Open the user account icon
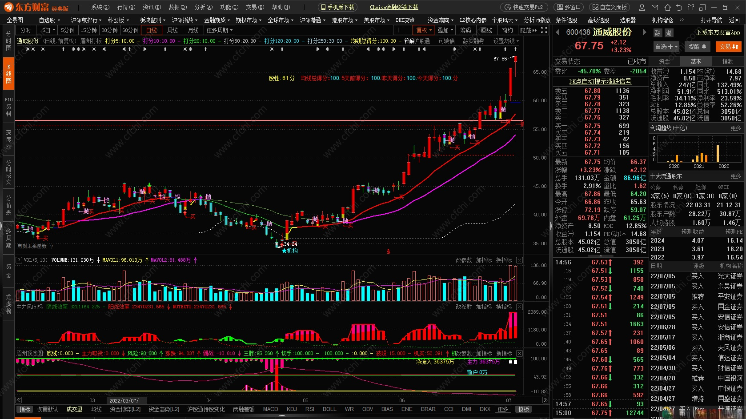This screenshot has width=746, height=419. 642,8
